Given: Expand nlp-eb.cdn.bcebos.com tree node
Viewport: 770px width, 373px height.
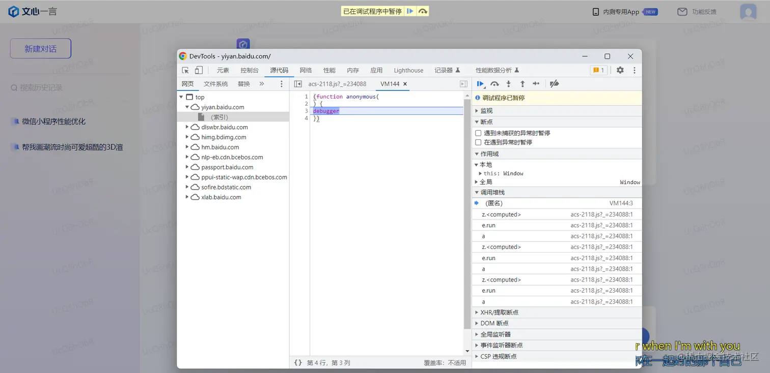Looking at the screenshot, I should pyautogui.click(x=187, y=157).
